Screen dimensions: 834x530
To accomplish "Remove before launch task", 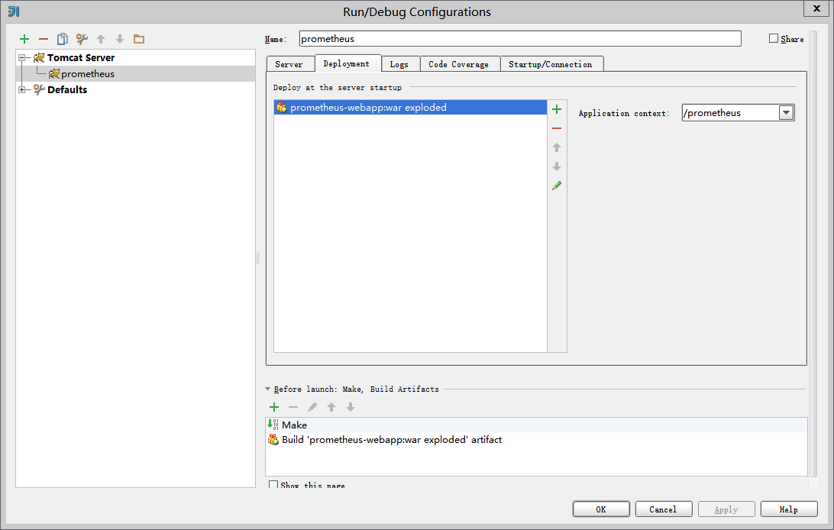I will [x=293, y=407].
